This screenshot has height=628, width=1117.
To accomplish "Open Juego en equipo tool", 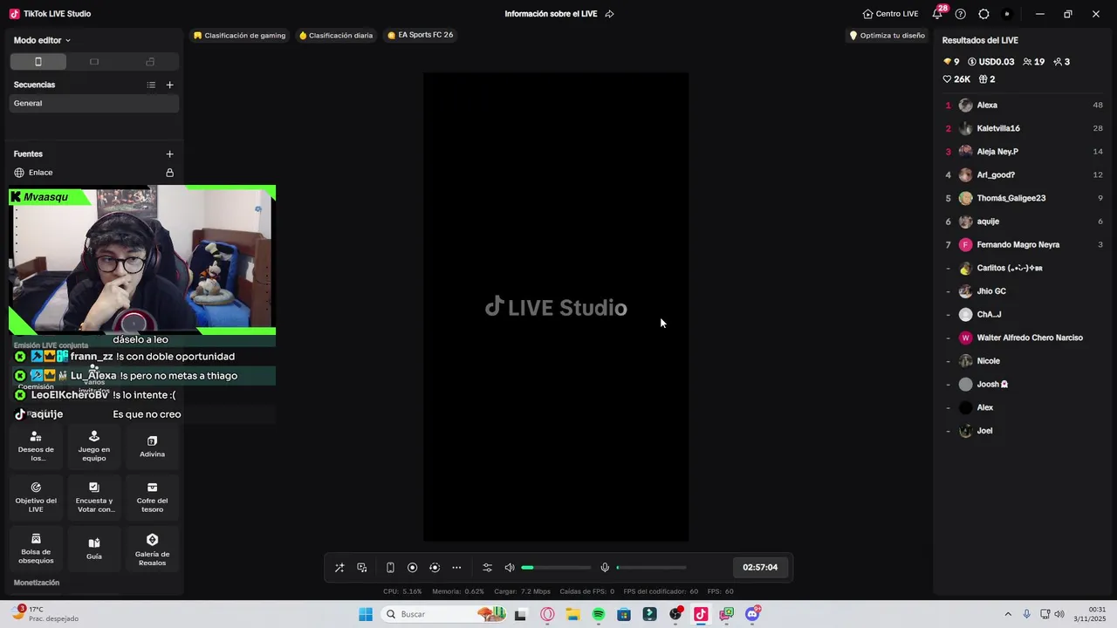I will pyautogui.click(x=94, y=446).
